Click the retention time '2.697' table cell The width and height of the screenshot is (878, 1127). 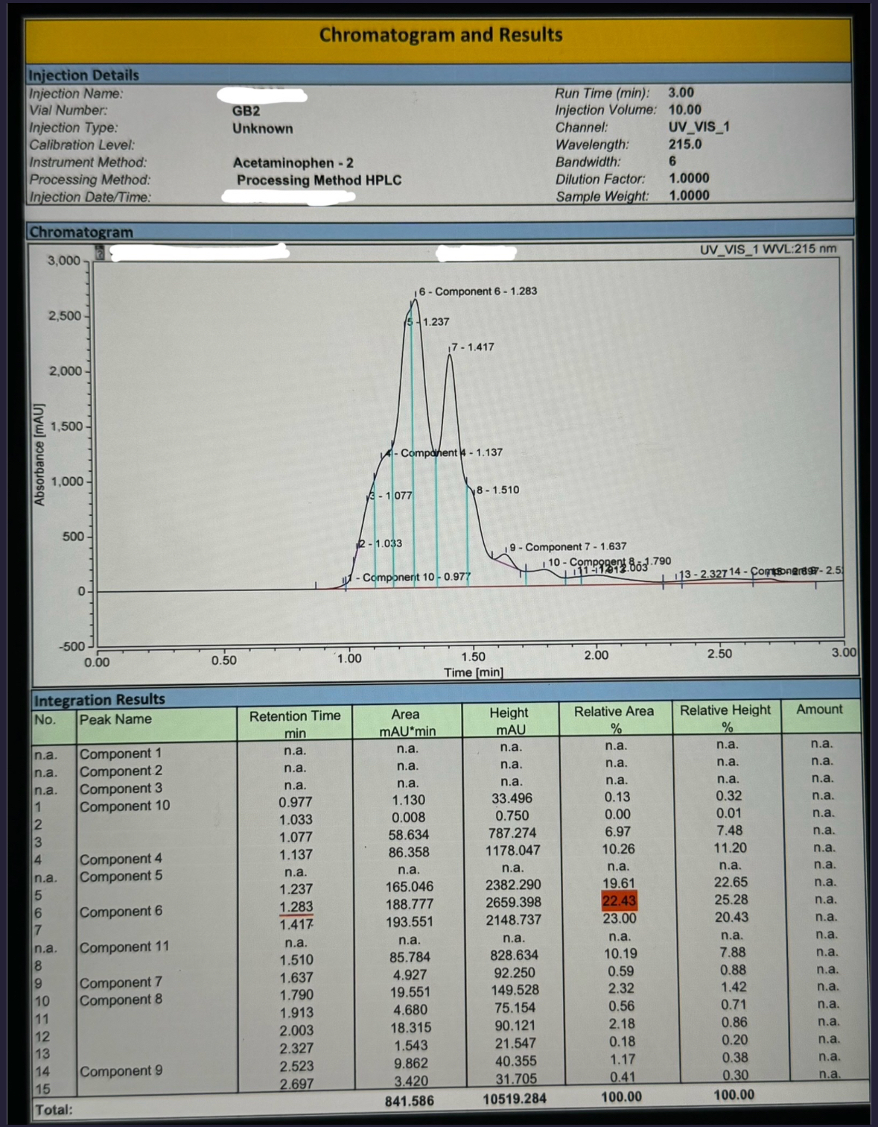pos(296,1084)
